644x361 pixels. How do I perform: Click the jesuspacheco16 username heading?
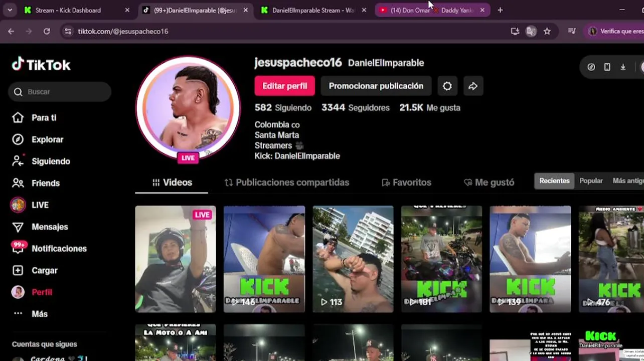298,63
